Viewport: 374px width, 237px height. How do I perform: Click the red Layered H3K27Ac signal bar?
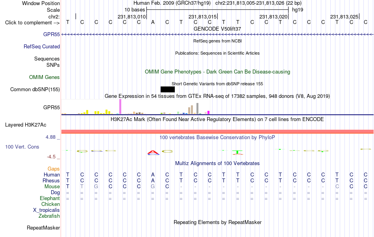coord(217,132)
